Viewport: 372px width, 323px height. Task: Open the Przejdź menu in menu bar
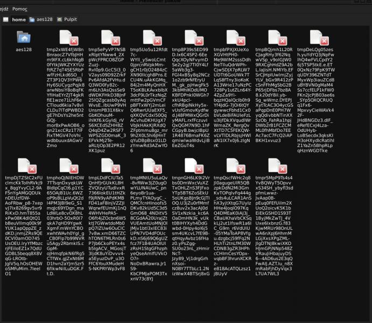[3, 9]
